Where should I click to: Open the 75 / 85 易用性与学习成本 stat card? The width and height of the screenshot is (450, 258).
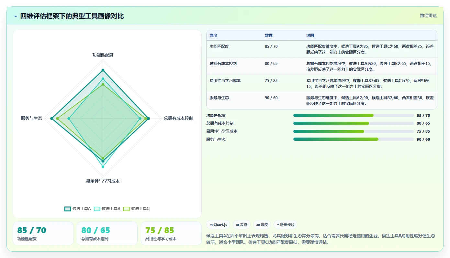pos(171,233)
